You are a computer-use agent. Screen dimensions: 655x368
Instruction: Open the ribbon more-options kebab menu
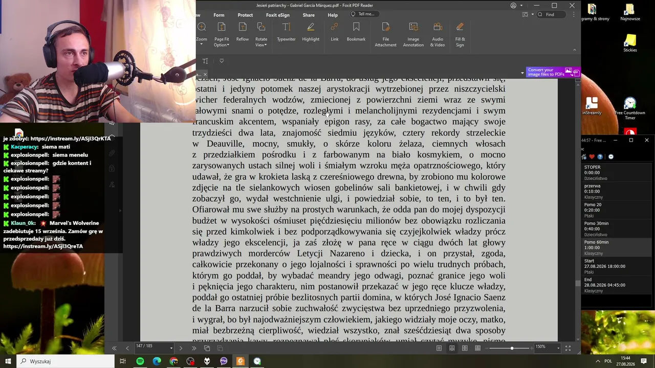574,14
